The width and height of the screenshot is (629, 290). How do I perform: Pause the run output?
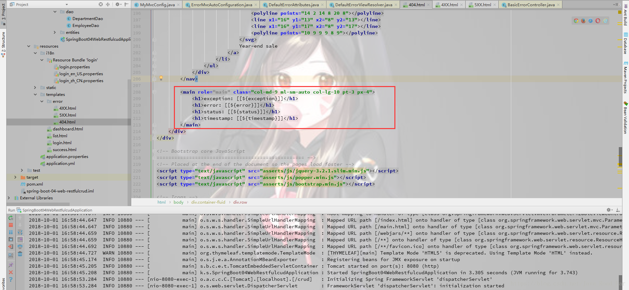pyautogui.click(x=11, y=232)
